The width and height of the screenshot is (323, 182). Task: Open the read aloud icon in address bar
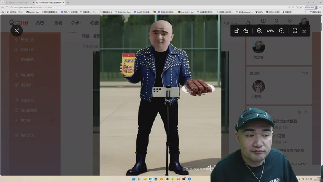tap(293, 7)
